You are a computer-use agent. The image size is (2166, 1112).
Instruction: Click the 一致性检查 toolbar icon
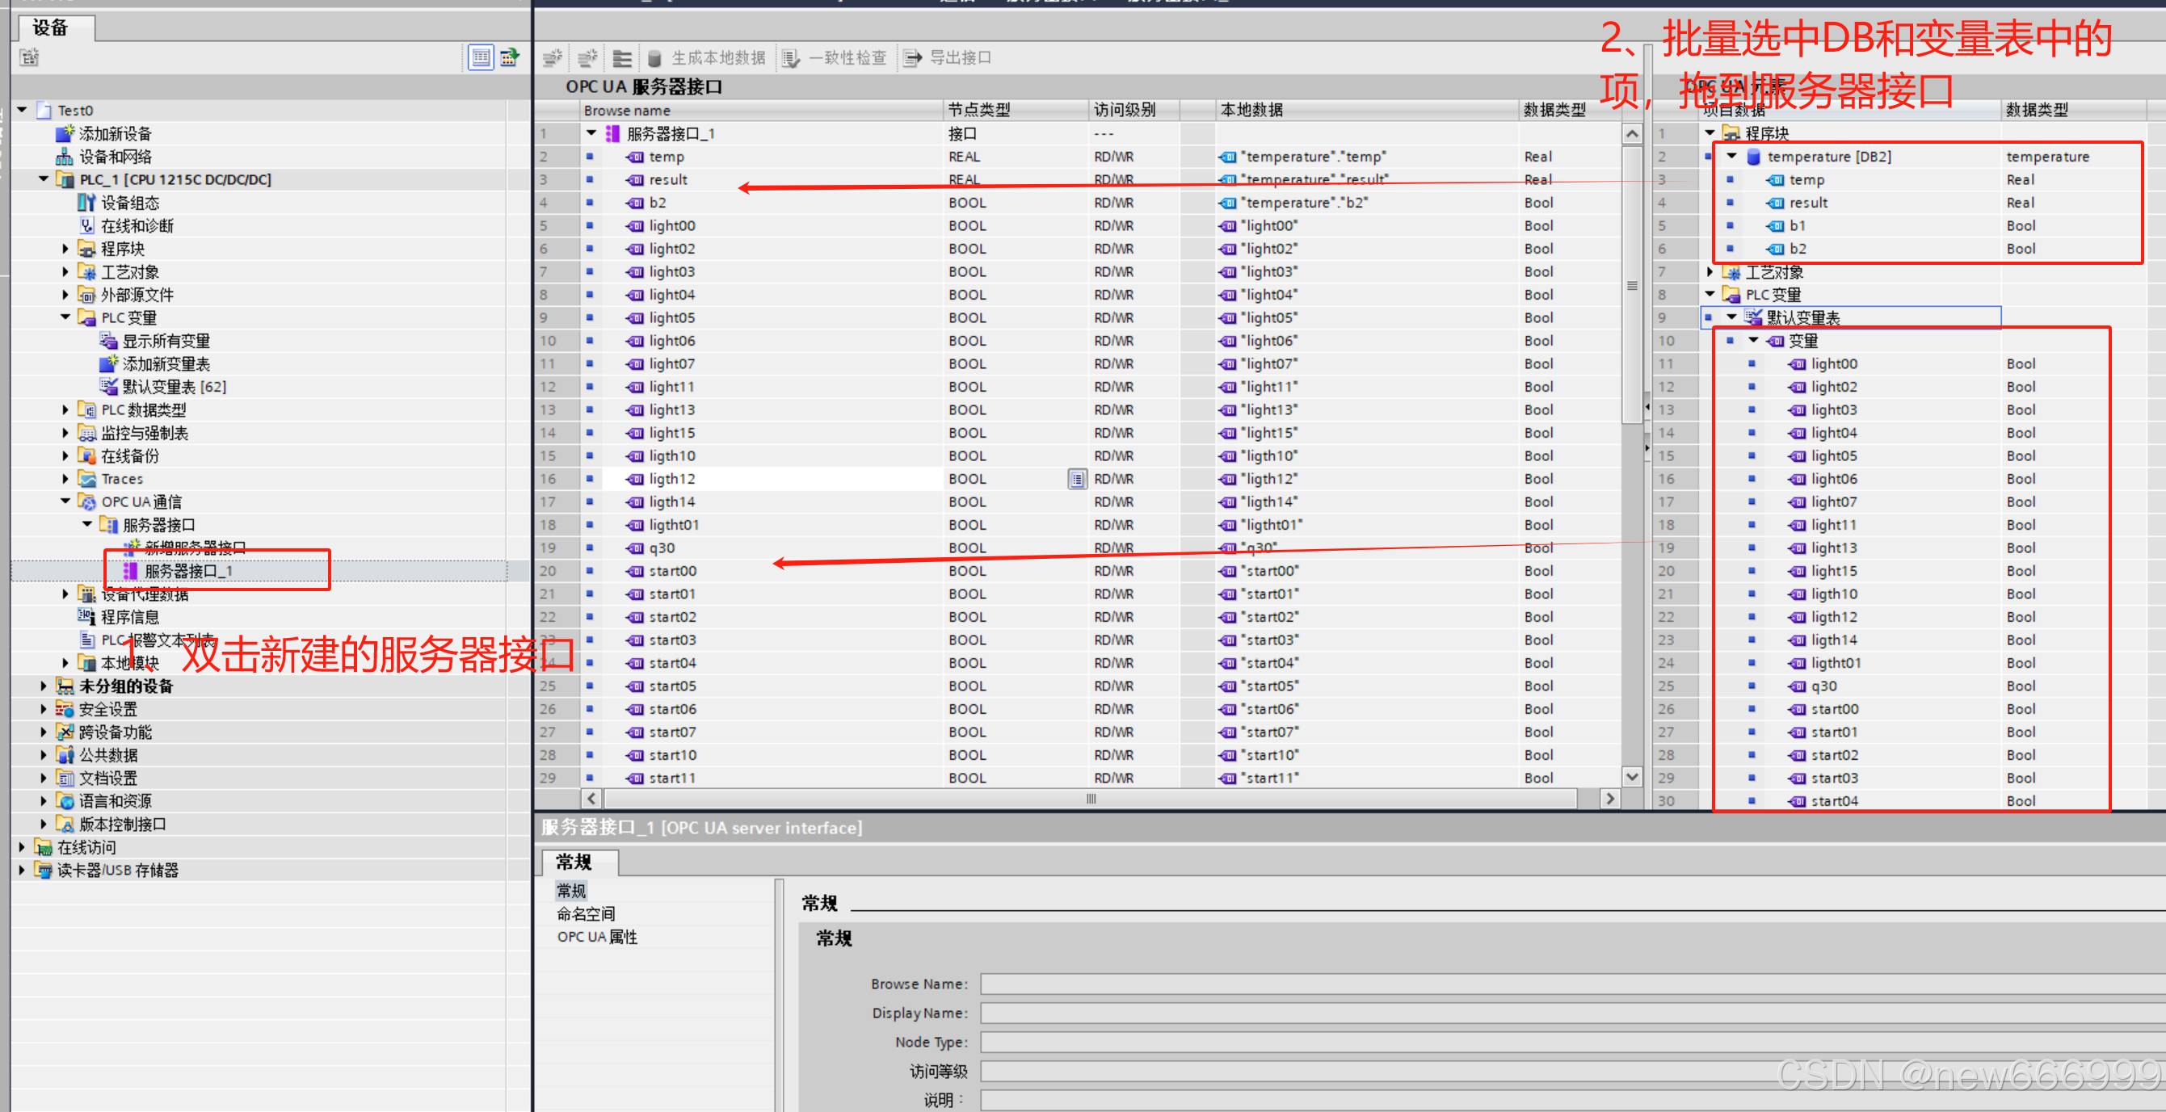790,58
